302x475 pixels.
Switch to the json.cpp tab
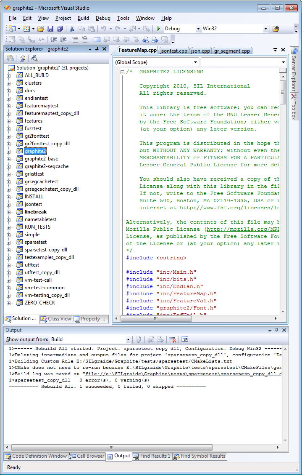(200, 51)
